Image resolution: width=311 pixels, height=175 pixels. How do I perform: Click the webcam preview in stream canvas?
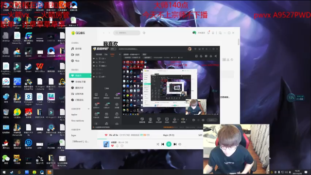pos(196,107)
